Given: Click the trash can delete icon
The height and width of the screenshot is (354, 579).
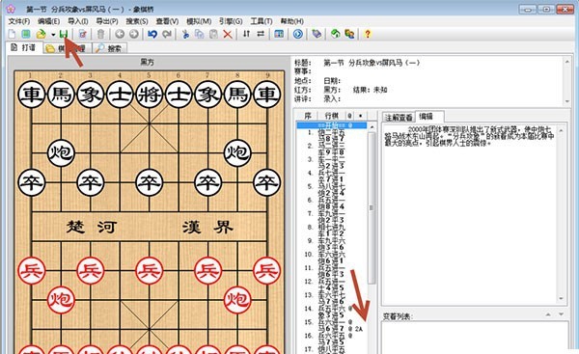Looking at the screenshot, I should [100, 35].
